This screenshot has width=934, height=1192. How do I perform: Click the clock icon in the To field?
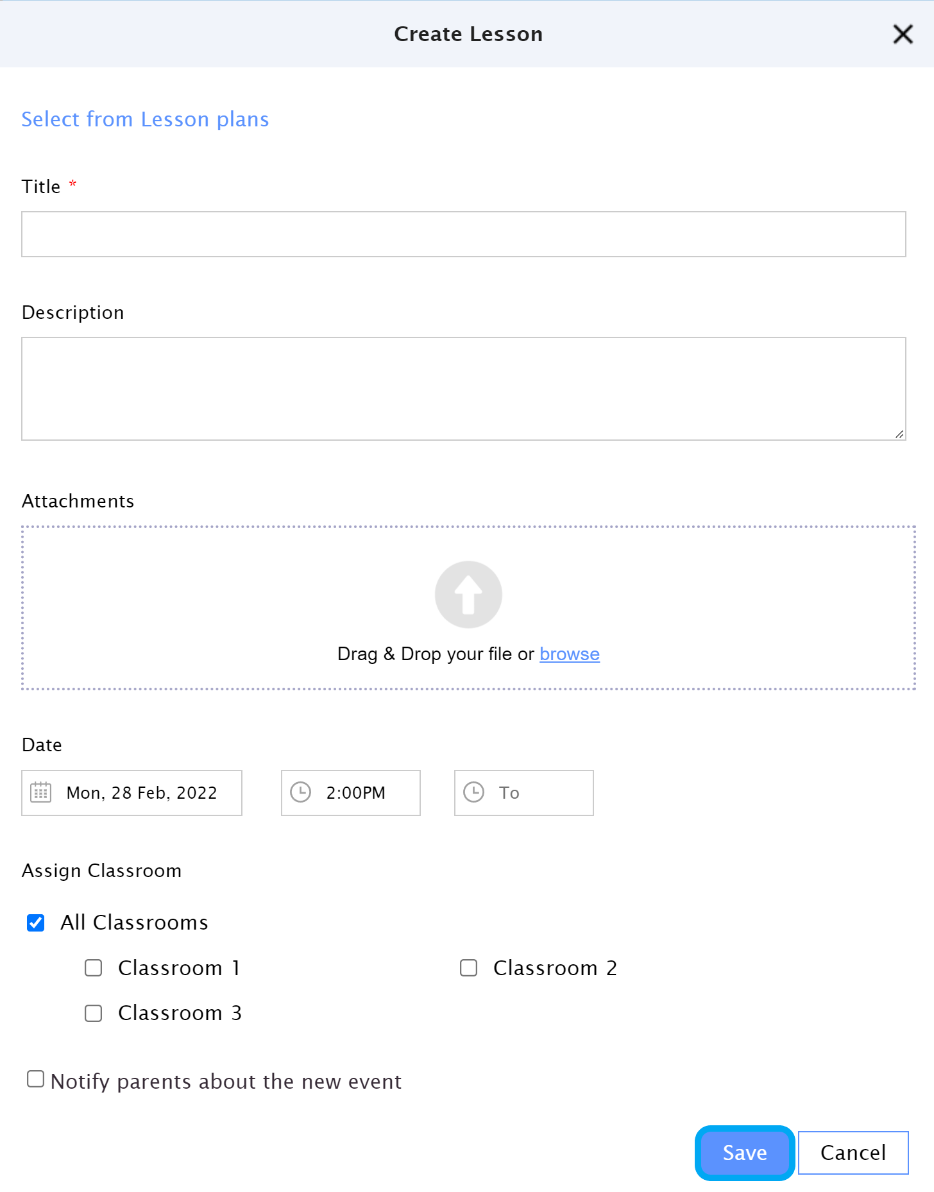click(473, 792)
